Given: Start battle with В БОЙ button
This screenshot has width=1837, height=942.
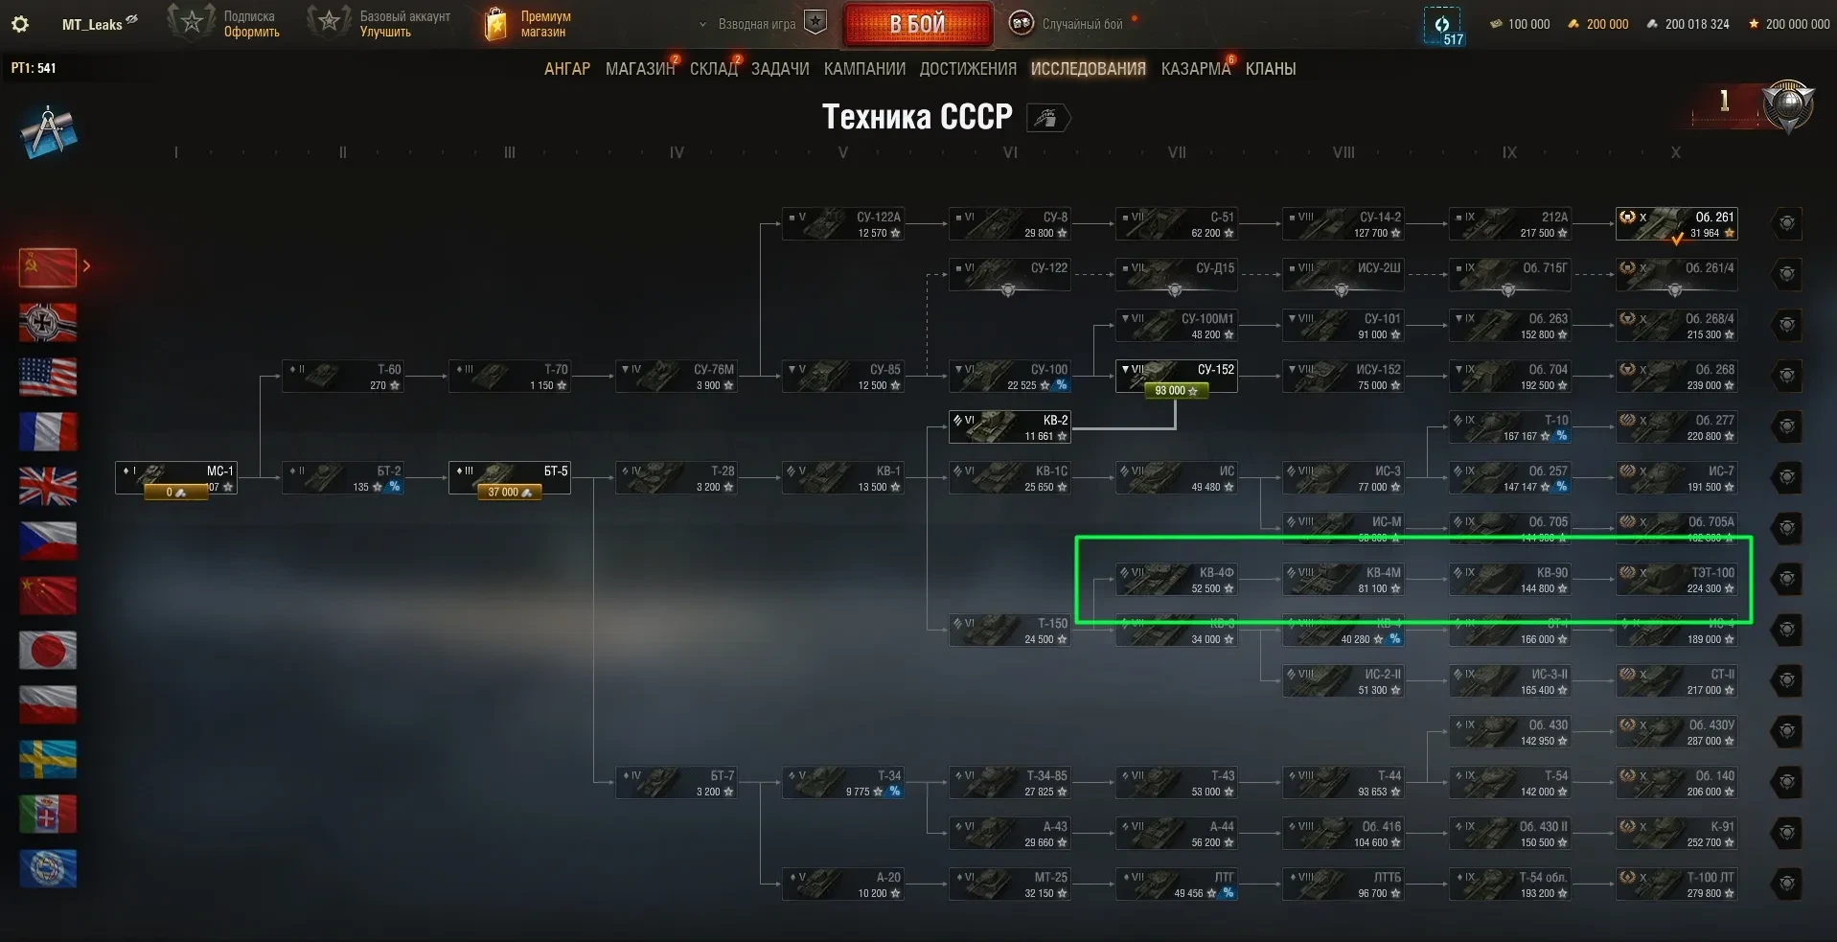Looking at the screenshot, I should click(x=917, y=25).
